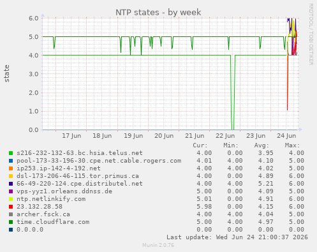This screenshot has width=317, height=252.
Task: Click the 17 Jun x-axis label
Action: point(71,136)
